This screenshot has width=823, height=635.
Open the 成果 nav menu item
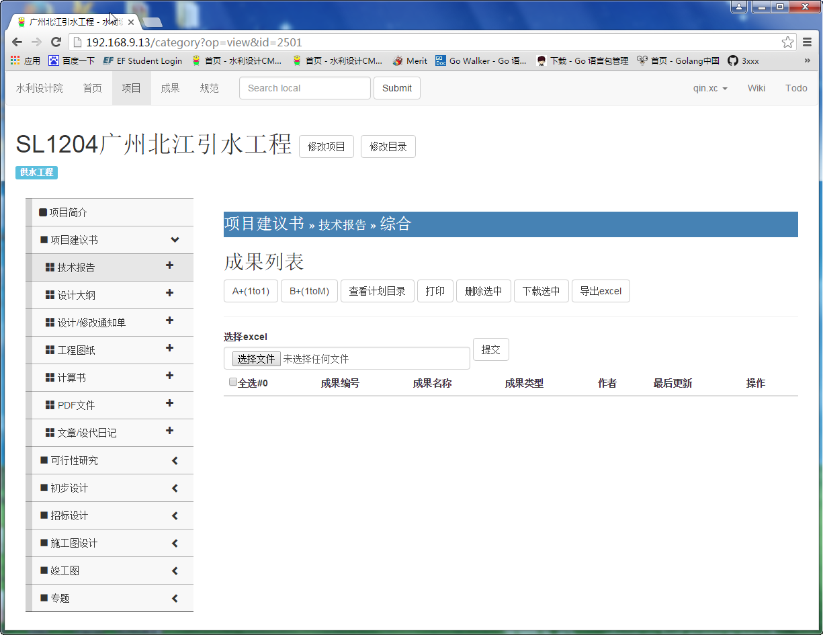(171, 88)
